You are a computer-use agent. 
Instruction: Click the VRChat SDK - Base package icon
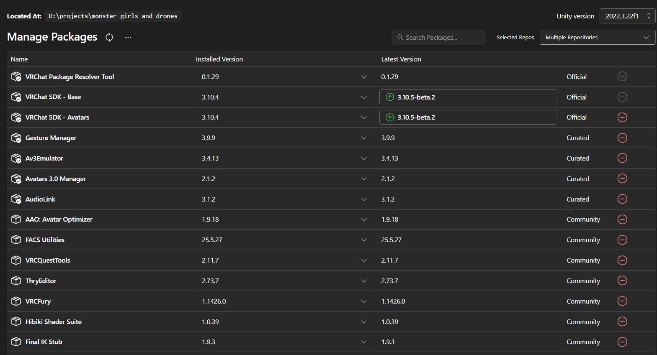point(16,97)
